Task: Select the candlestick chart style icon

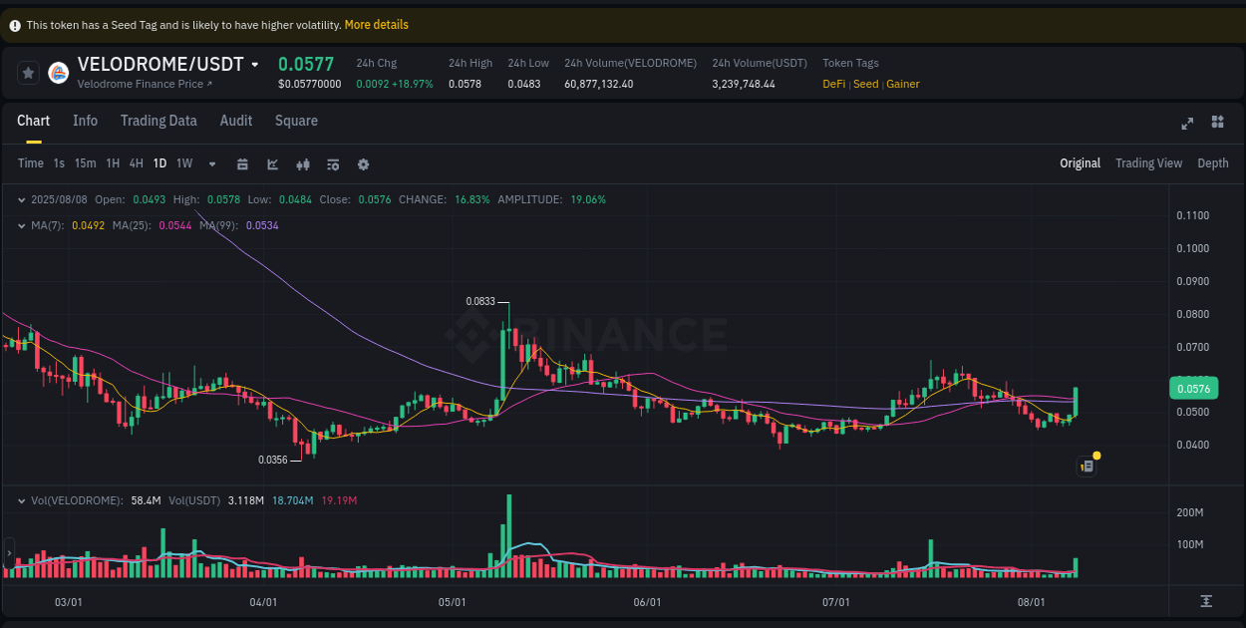Action: tap(303, 163)
